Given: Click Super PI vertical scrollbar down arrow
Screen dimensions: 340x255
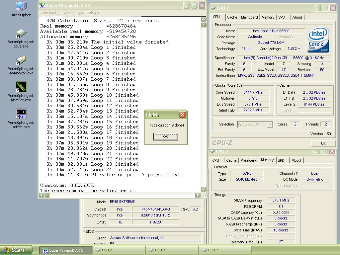Looking at the screenshot, I should [204, 189].
